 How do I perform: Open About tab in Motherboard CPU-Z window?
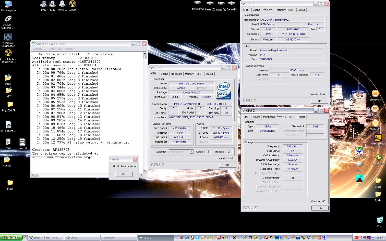[x=301, y=10]
